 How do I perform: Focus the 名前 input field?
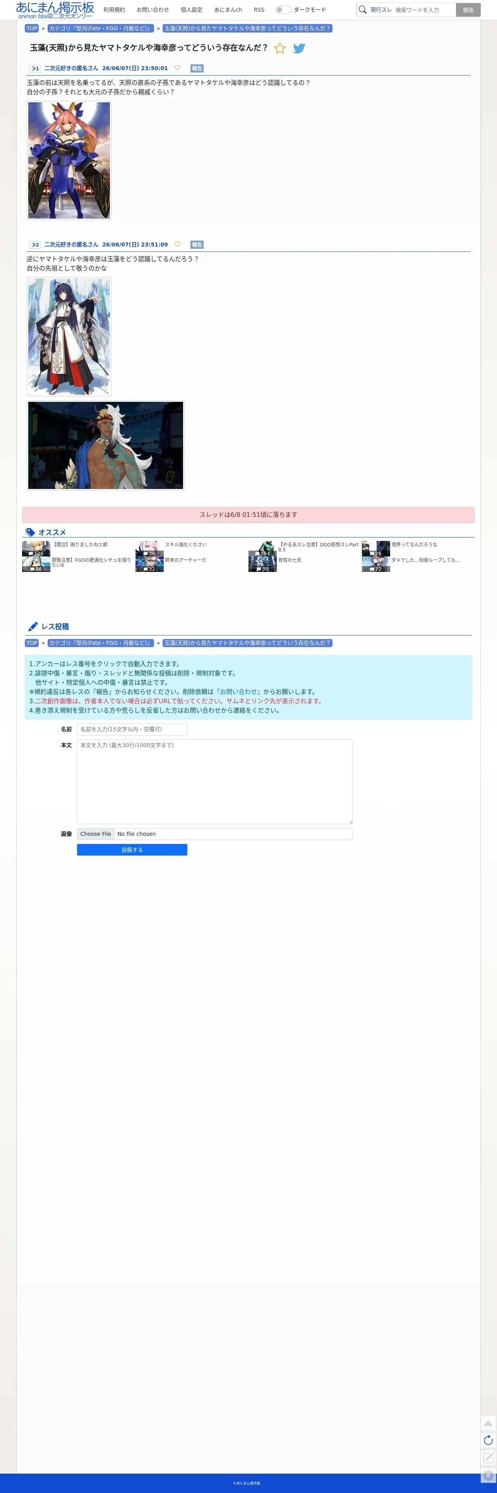click(132, 729)
